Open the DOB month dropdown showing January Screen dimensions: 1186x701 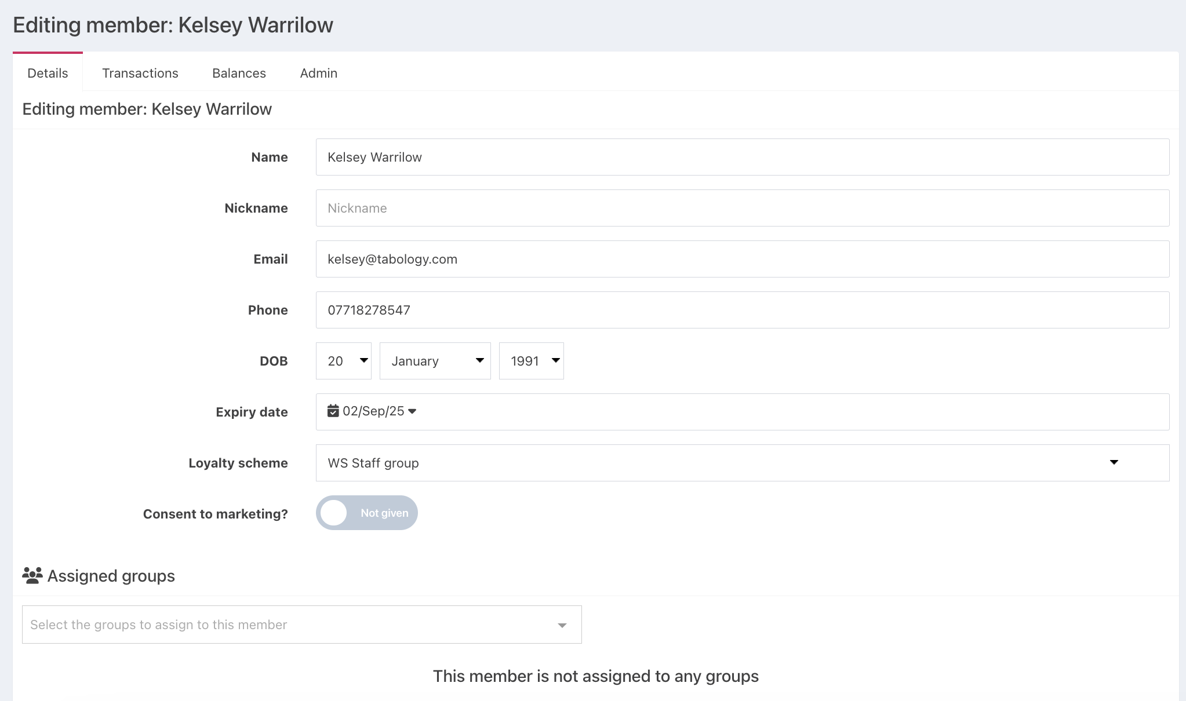point(435,361)
